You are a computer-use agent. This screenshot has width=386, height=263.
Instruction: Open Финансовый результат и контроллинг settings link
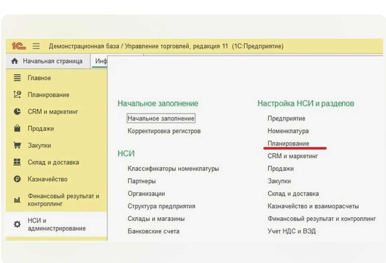pos(322,219)
